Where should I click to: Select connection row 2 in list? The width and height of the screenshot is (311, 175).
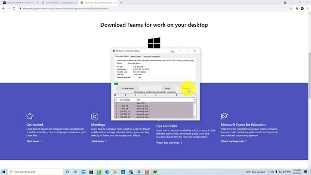[x=154, y=106]
